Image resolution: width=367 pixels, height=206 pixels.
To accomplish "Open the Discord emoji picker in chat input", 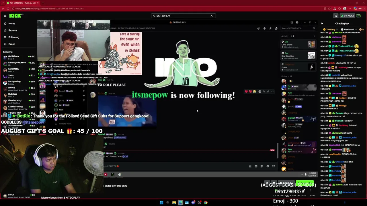I will pyautogui.click(x=268, y=166).
